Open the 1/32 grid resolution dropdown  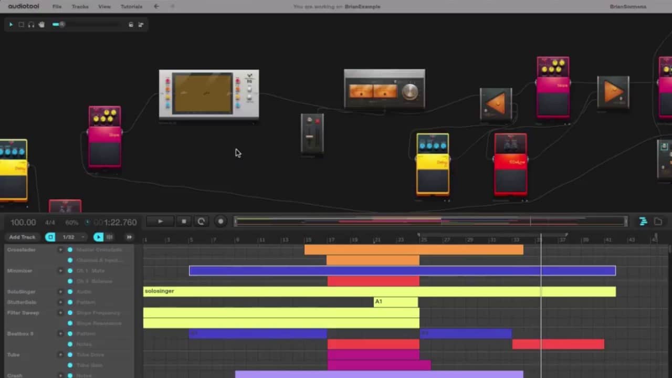click(x=72, y=237)
